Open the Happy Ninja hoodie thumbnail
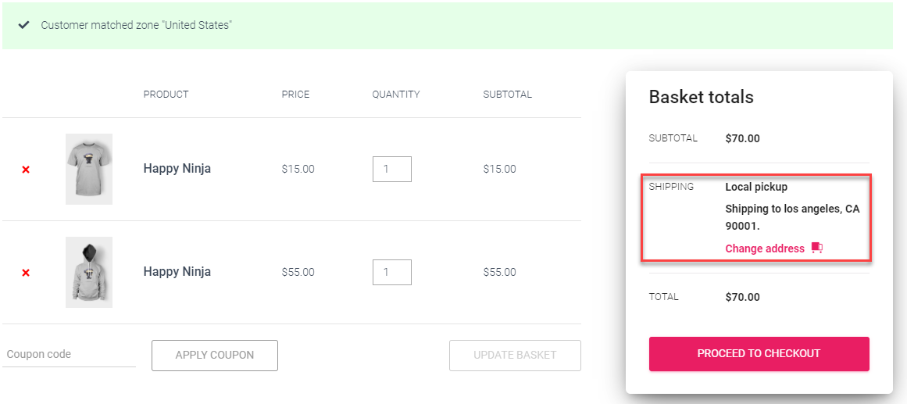 click(x=88, y=272)
